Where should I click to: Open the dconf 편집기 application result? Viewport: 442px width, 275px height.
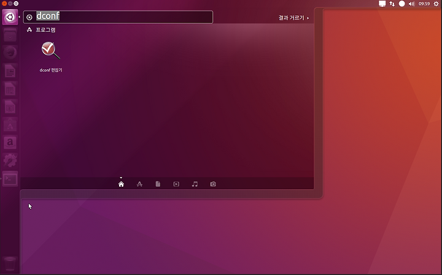click(51, 57)
